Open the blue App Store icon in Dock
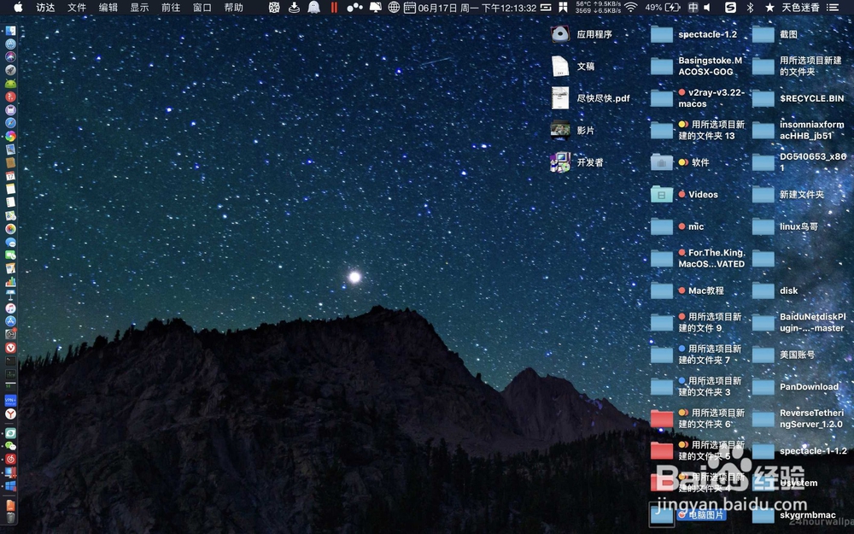Viewport: 854px width, 534px height. point(10,321)
